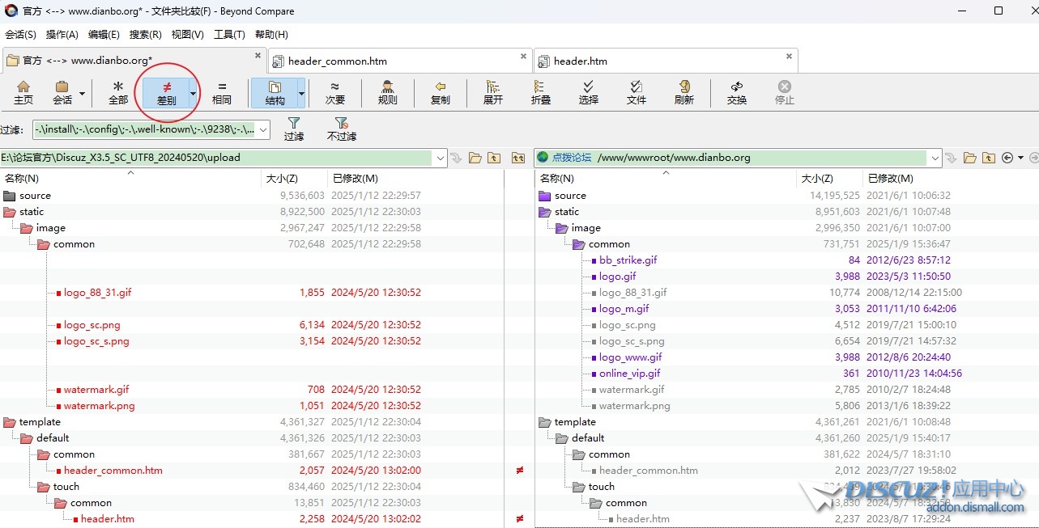This screenshot has height=528, width=1039.
Task: Go up one level on both sides
Action: [x=518, y=158]
